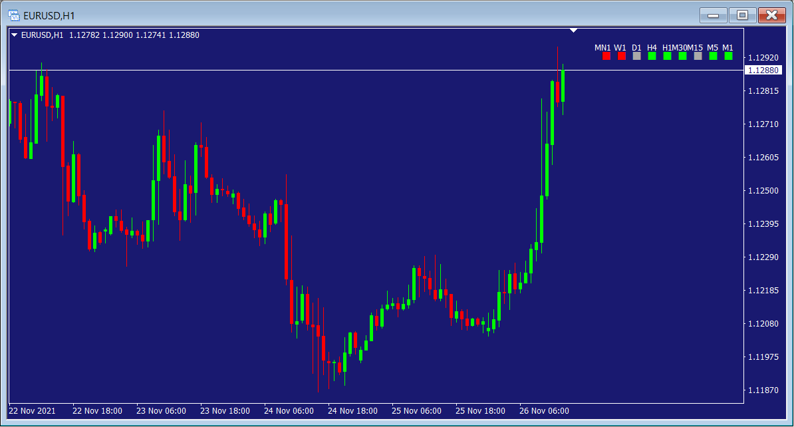Click the gray D1 trend indicator square
This screenshot has width=794, height=427.
pos(637,57)
